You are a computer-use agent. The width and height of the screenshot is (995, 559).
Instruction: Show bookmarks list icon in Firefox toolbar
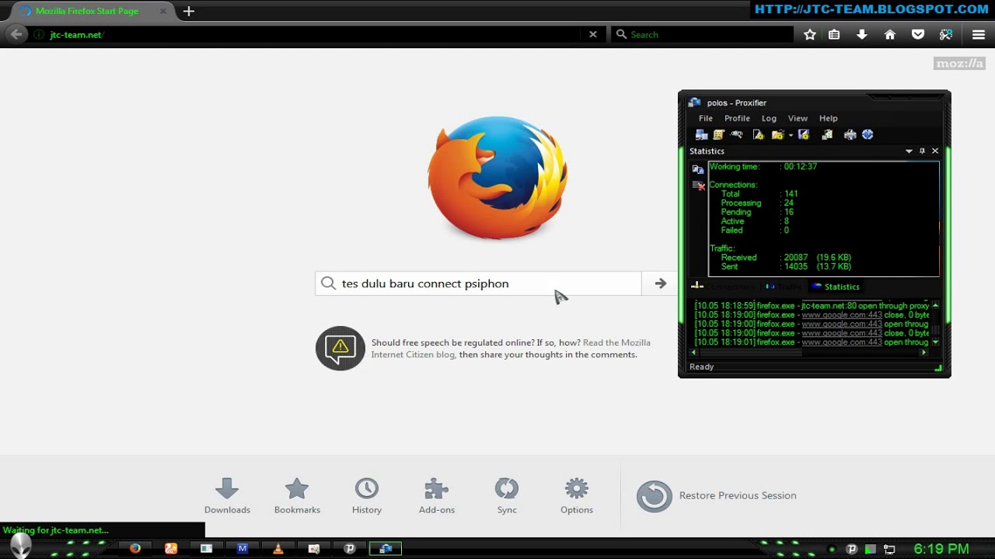pos(834,34)
